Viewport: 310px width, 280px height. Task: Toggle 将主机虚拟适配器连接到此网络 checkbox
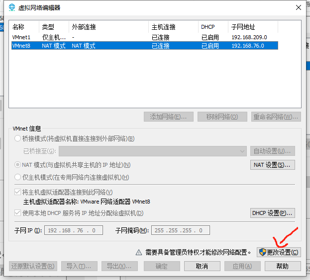point(17,192)
